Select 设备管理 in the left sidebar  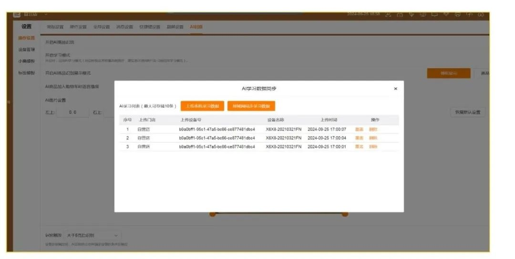26,50
